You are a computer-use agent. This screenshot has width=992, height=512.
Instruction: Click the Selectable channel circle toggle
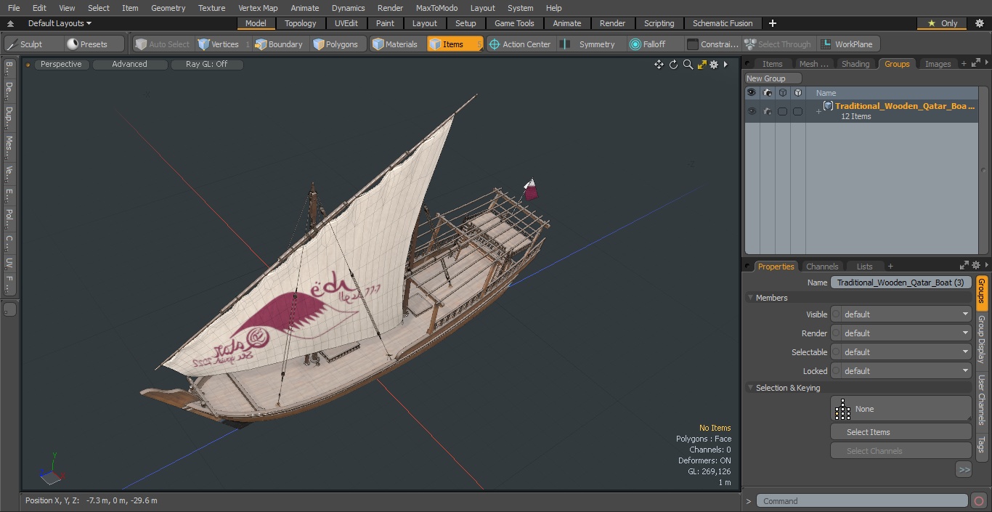tap(836, 352)
